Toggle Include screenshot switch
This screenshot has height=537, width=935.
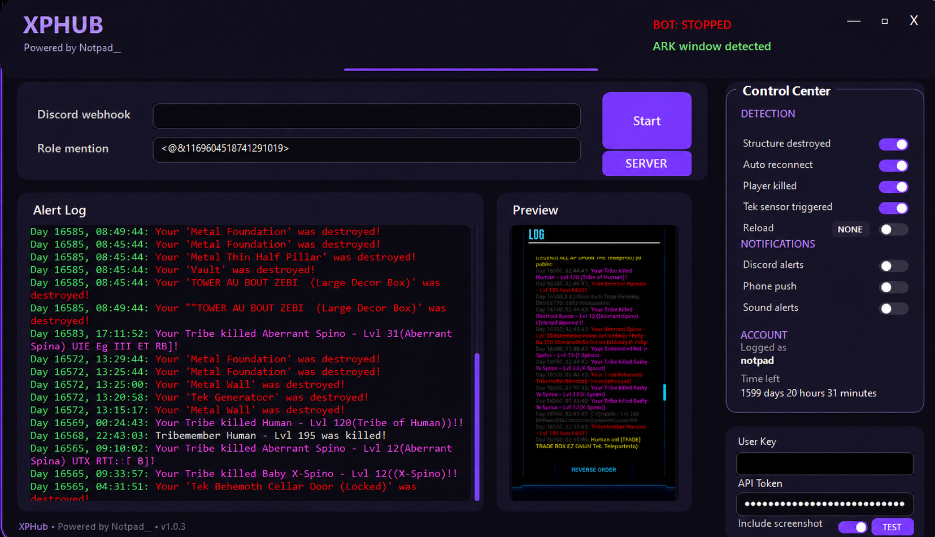pyautogui.click(x=853, y=527)
